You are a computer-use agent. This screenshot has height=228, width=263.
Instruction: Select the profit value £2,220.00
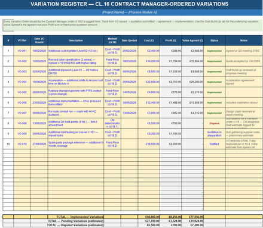171,144
